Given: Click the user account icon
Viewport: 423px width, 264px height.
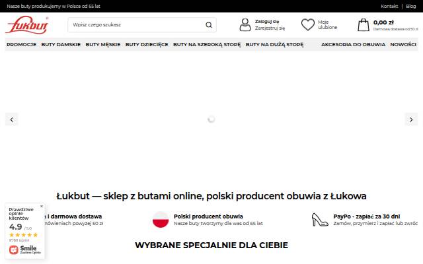Looking at the screenshot, I should (x=245, y=25).
